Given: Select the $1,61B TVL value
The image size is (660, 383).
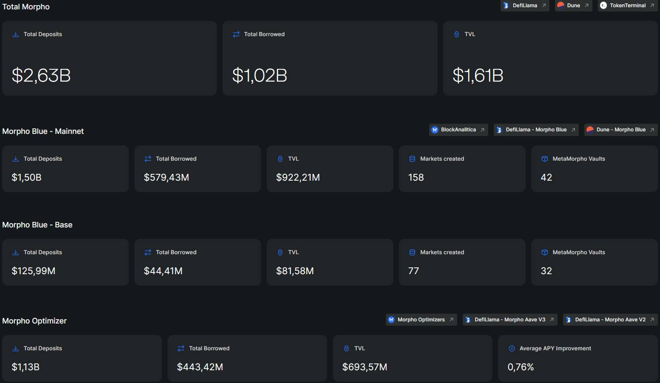Looking at the screenshot, I should point(478,76).
